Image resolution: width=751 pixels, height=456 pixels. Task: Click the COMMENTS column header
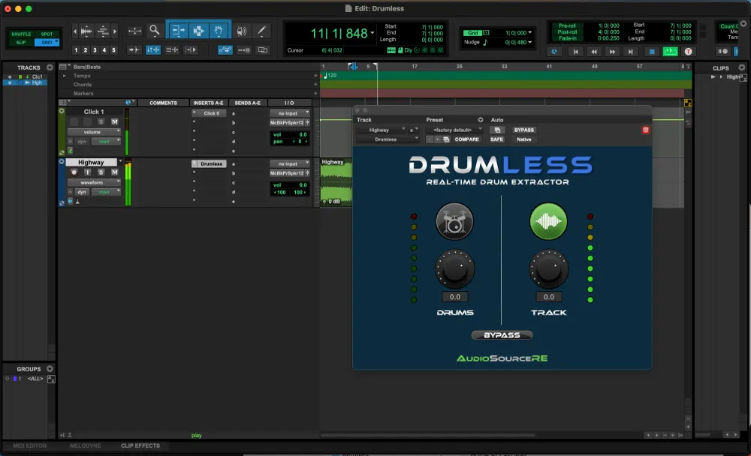(x=163, y=103)
